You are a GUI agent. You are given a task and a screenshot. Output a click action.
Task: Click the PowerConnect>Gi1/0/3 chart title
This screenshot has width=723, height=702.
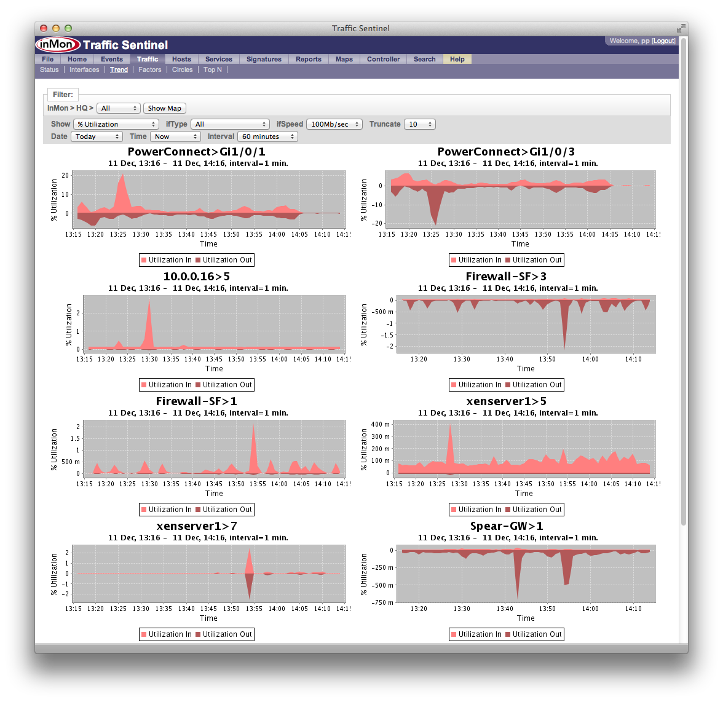[507, 152]
